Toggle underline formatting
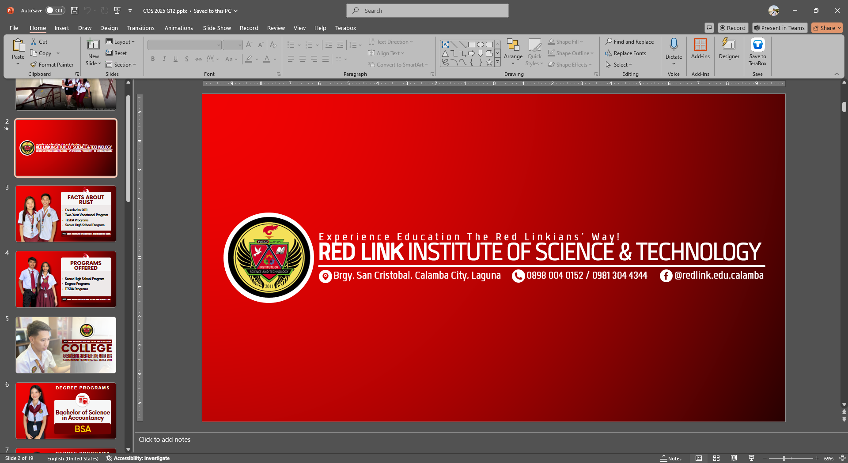Screen dimensions: 848x463 click(176, 59)
